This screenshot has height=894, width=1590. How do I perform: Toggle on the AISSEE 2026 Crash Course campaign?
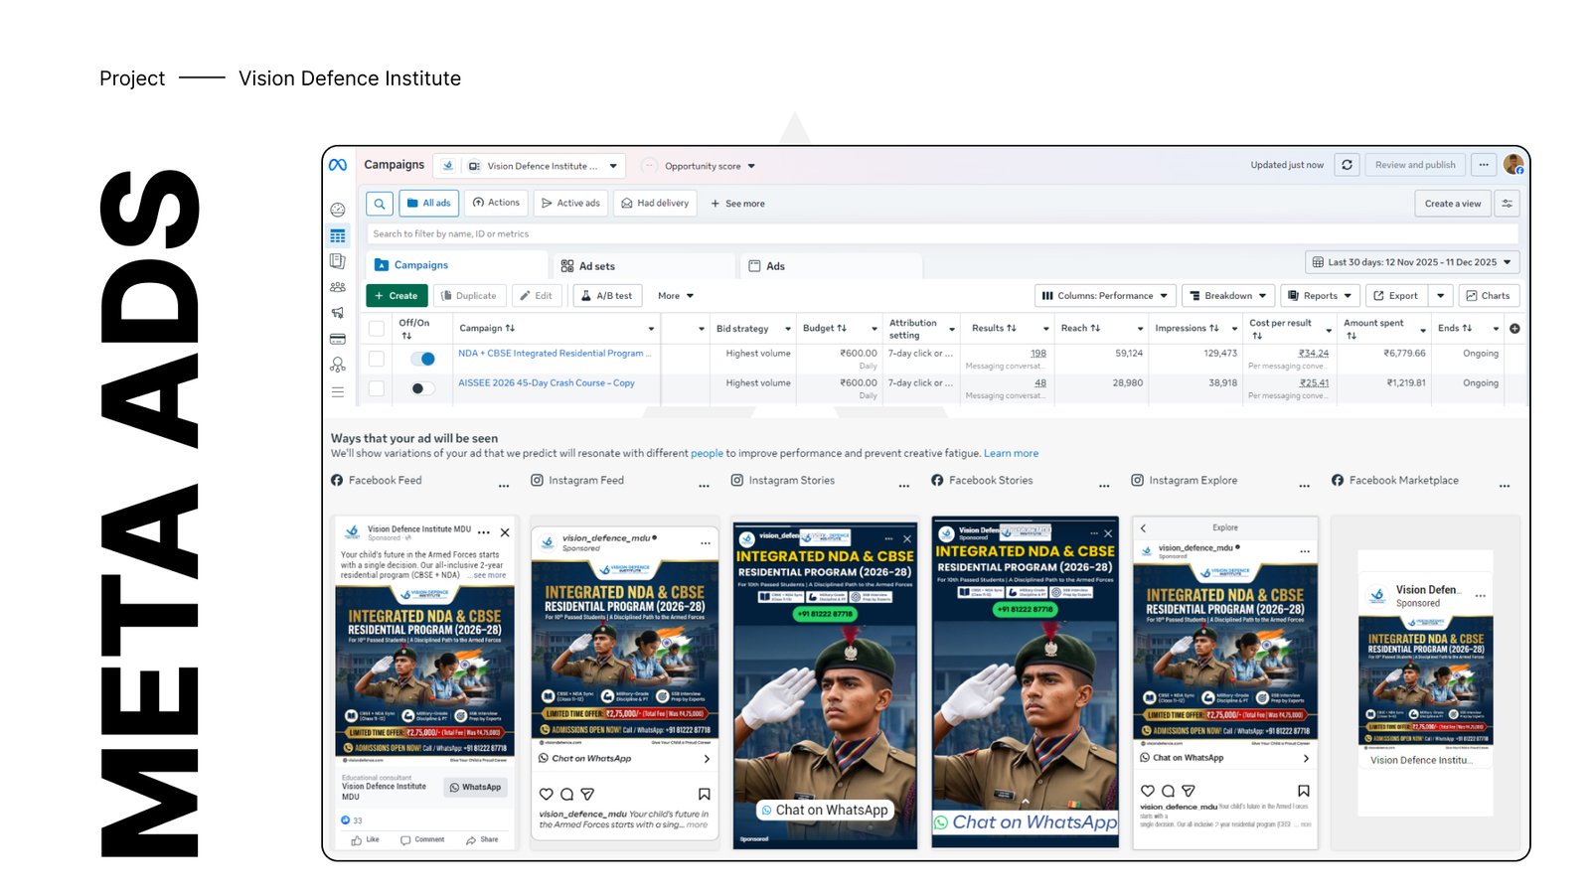point(422,388)
